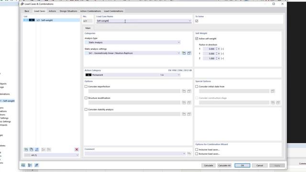Click new static analysis settings icon
This screenshot has width=306, height=172.
(x=184, y=53)
